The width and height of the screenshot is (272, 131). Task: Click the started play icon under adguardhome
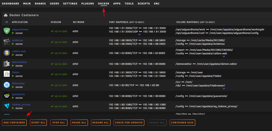[13, 33]
